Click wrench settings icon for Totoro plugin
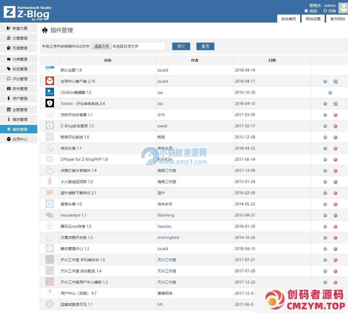The width and height of the screenshot is (348, 313). tap(335, 104)
